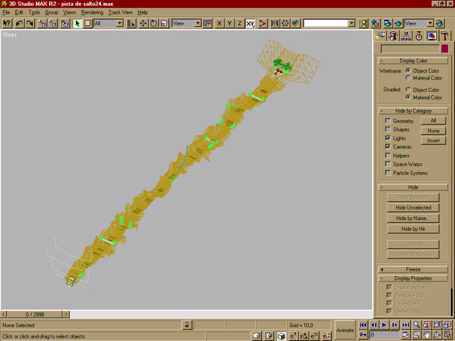The width and height of the screenshot is (455, 341).
Task: Open the File menu
Action: tap(6, 12)
